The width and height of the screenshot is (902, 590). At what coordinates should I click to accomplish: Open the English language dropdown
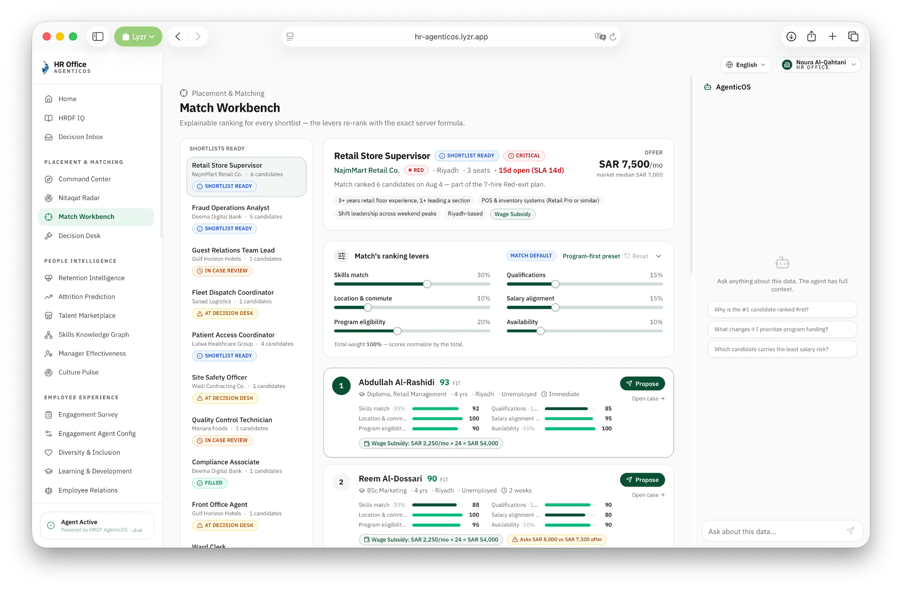(x=746, y=65)
